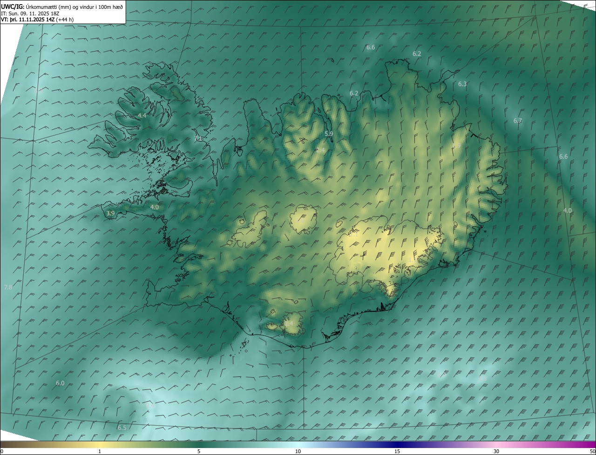The image size is (596, 455).
Task: Click the faint 9.4 value label
Action: (x=150, y=406)
